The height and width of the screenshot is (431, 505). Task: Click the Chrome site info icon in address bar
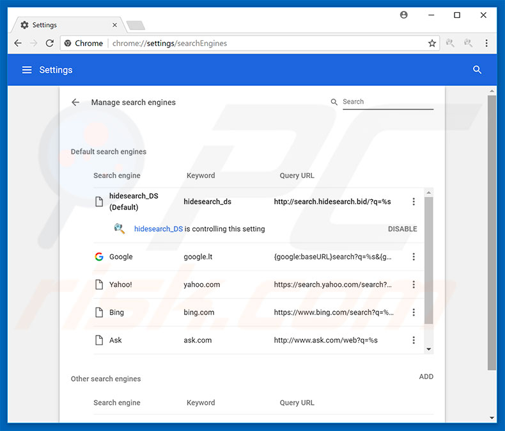[x=68, y=44]
